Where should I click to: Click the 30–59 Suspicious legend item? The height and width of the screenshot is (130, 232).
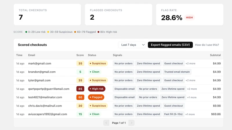click(x=60, y=32)
